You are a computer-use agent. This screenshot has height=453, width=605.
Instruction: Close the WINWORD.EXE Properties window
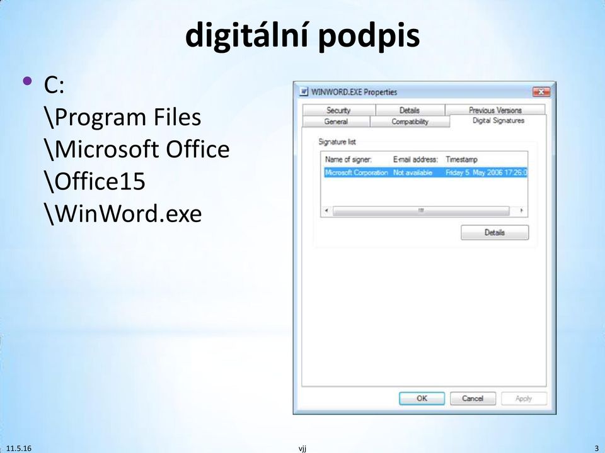tap(541, 92)
